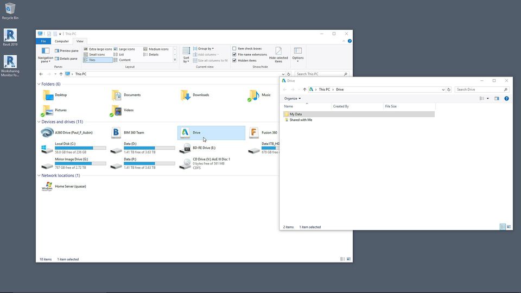Click refresh in the Drive window

click(449, 90)
